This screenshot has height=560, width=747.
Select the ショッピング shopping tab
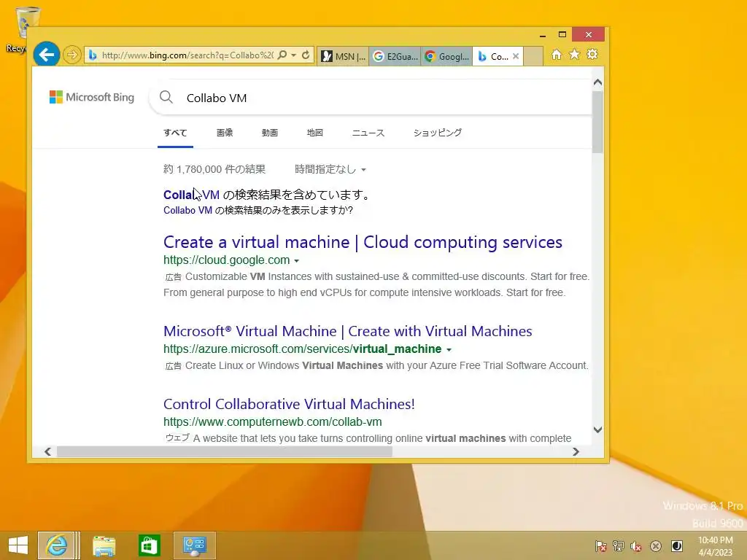click(x=438, y=133)
